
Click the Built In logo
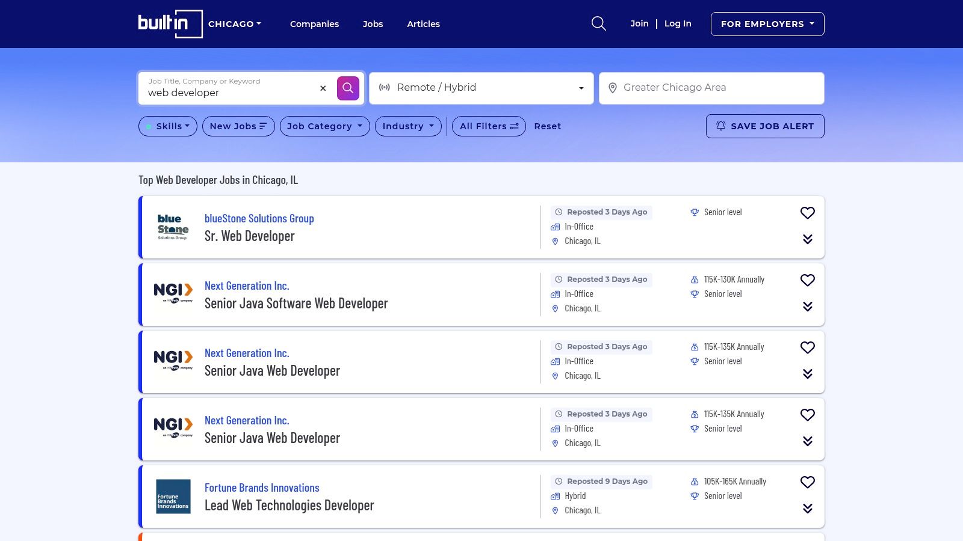170,24
